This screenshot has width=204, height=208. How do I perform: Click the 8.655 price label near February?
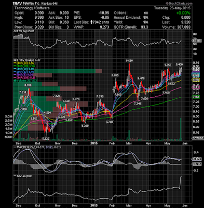point(115,75)
